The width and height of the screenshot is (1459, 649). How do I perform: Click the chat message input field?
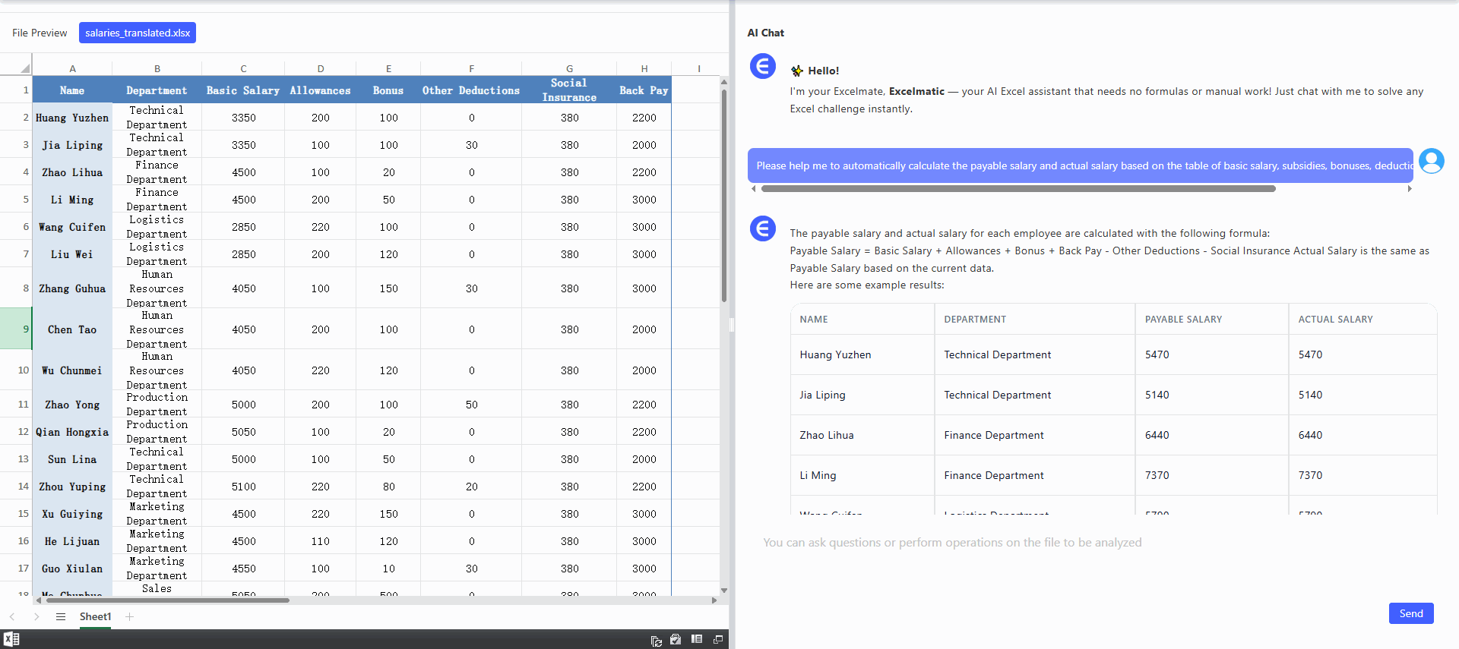pos(1064,543)
